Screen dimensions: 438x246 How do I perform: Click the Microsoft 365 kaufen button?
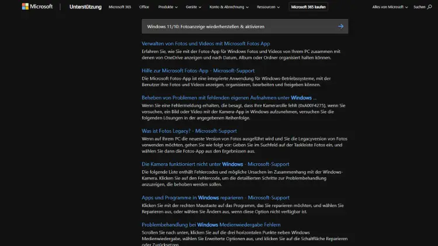pyautogui.click(x=308, y=7)
